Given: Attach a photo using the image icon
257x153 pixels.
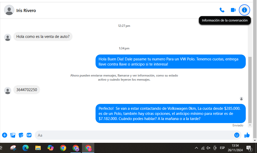Looking at the screenshot, I should [13, 135].
